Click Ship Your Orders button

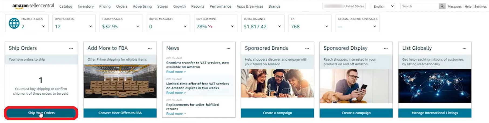click(x=41, y=113)
